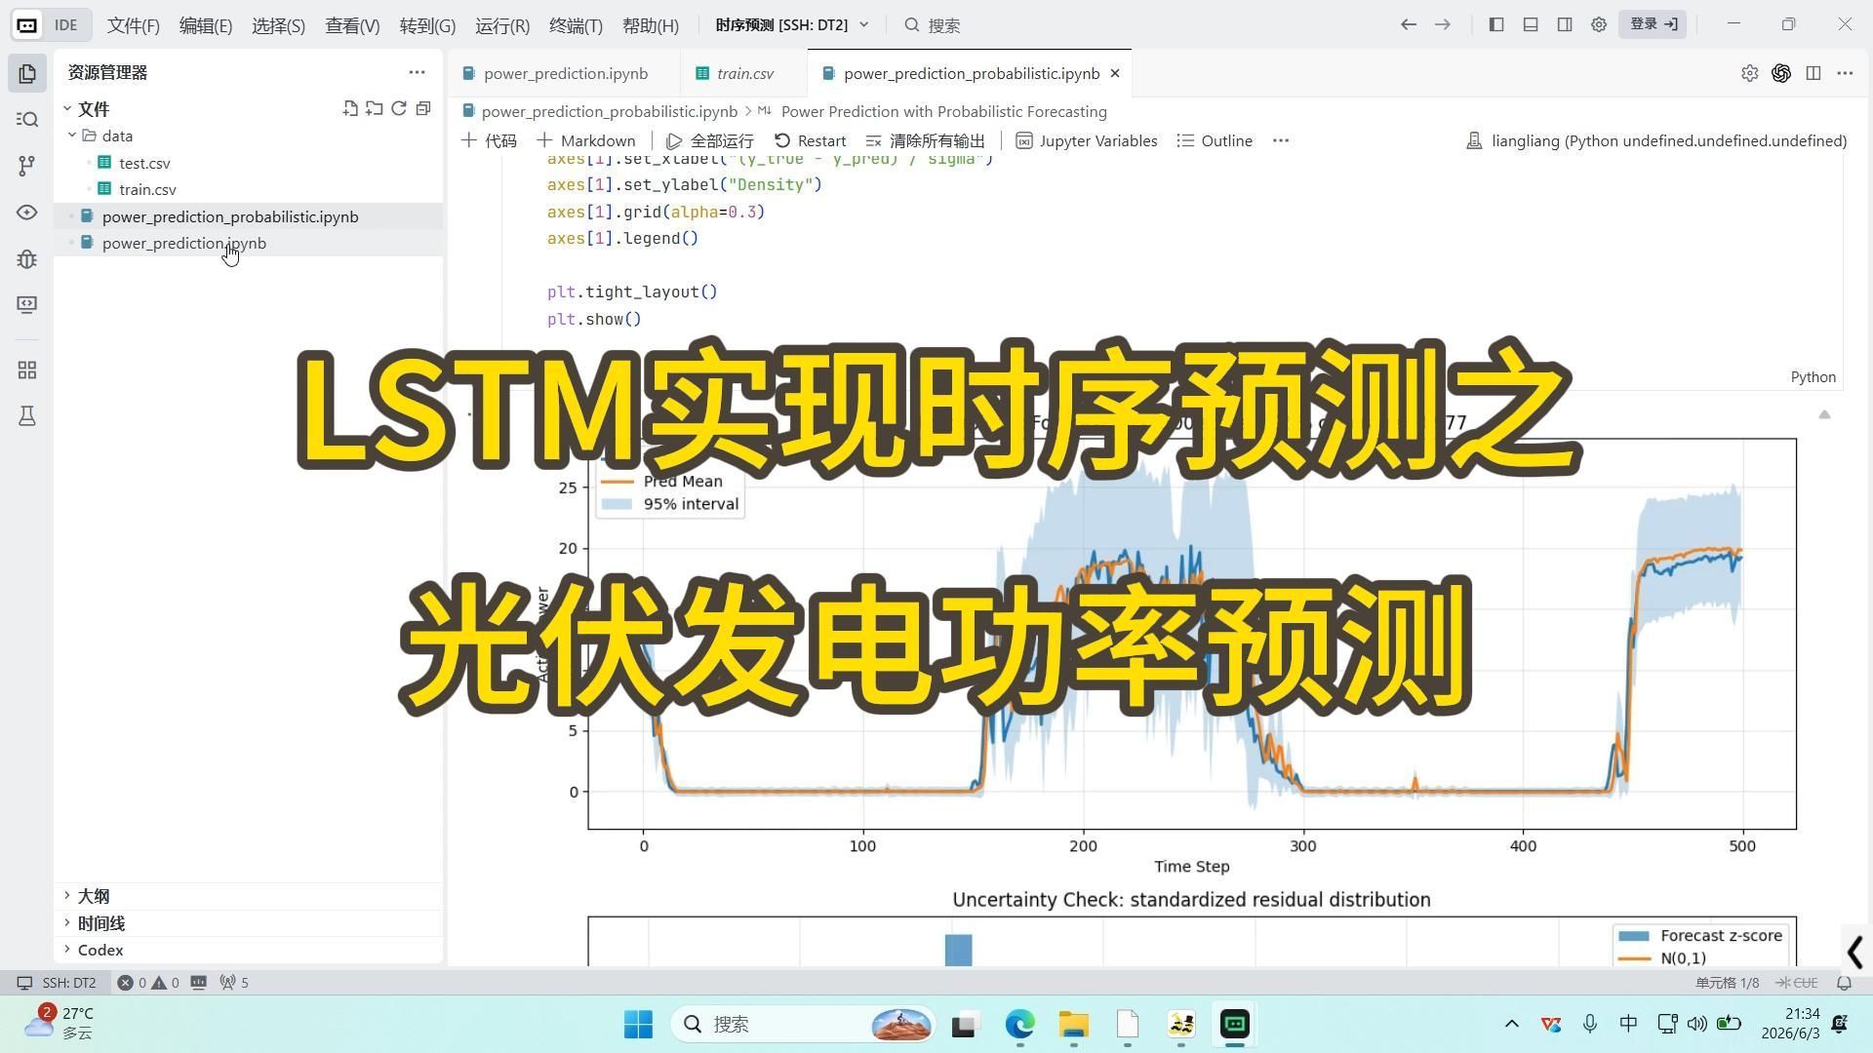Open the Testing flask view

pos(27,416)
